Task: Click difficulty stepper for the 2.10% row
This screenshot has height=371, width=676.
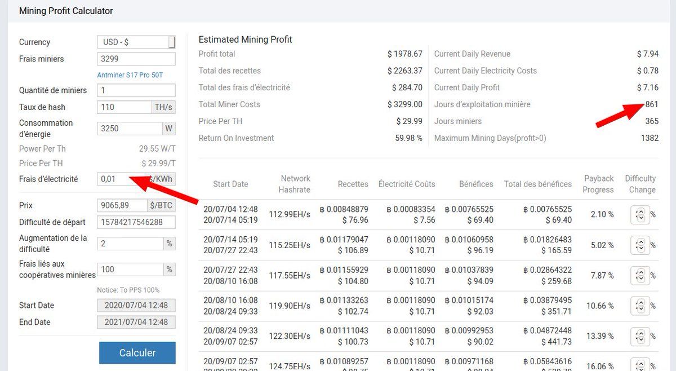Action: (640, 215)
